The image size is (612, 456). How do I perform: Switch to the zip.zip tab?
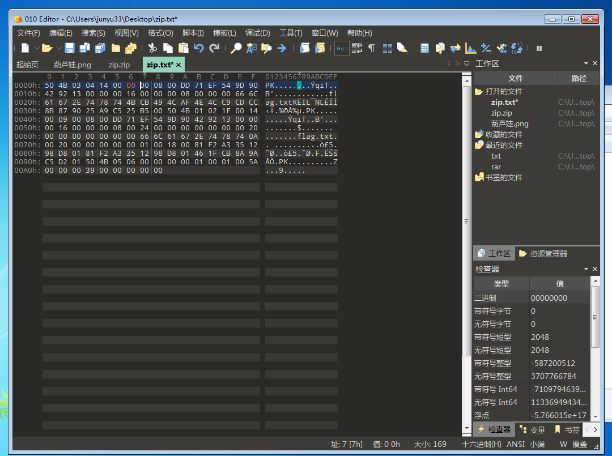click(x=120, y=65)
